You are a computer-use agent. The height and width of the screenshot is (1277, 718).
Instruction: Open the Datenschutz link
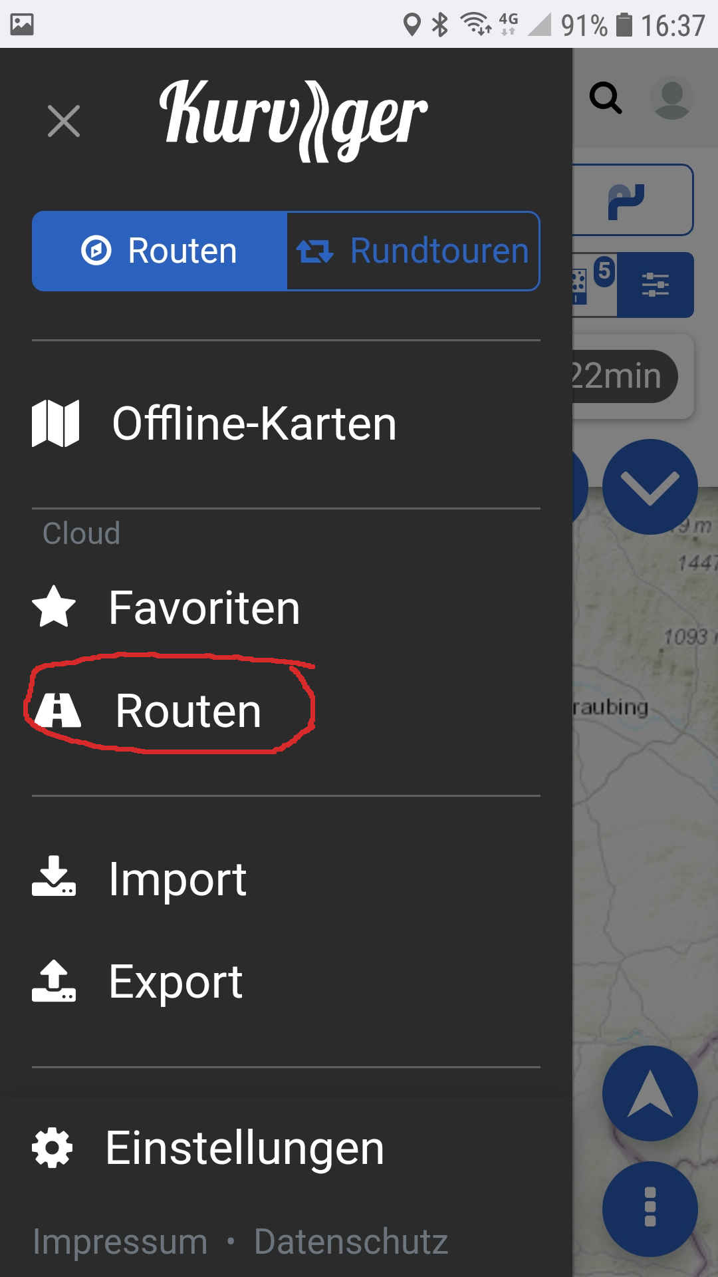[351, 1241]
